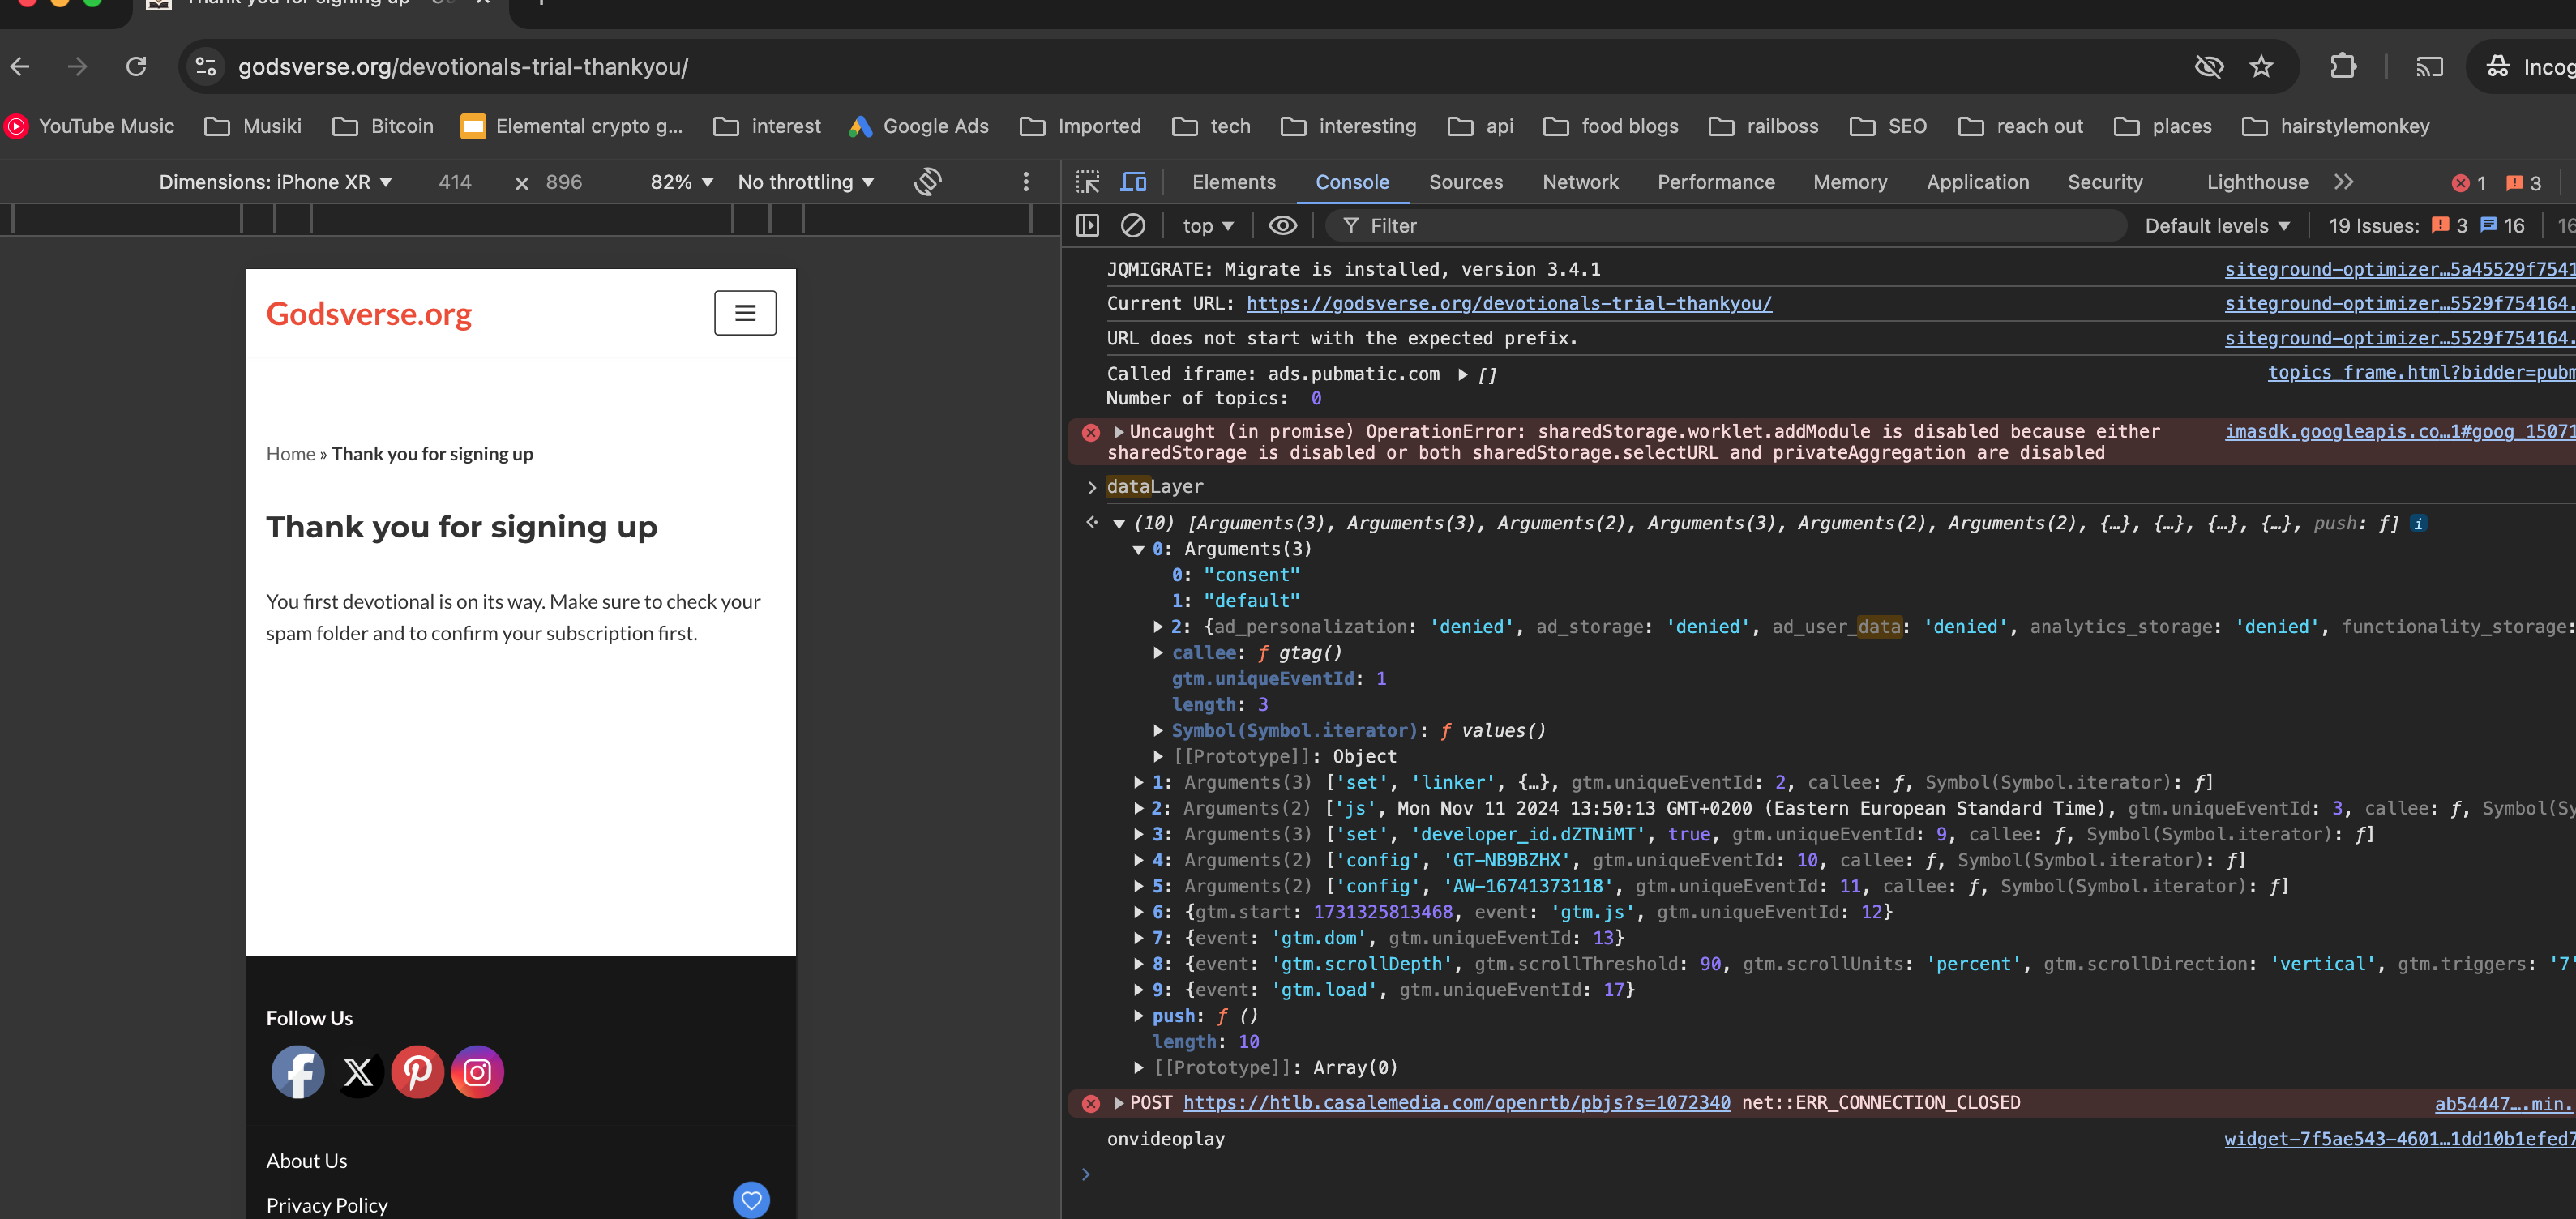This screenshot has width=2576, height=1219.
Task: Click the live expression eye icon
Action: pos(1282,226)
